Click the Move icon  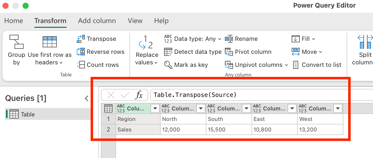[296, 52]
